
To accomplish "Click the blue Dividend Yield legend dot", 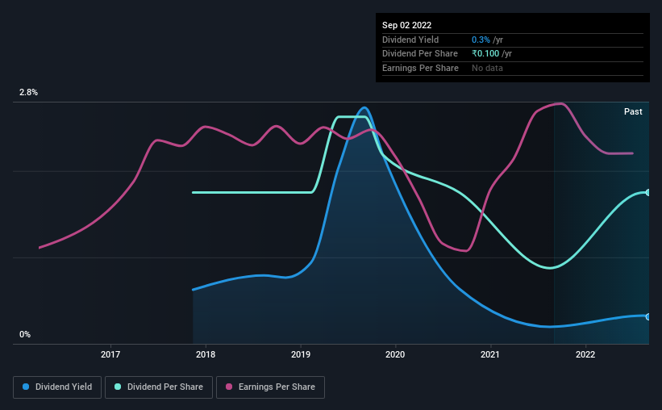I will 26,387.
